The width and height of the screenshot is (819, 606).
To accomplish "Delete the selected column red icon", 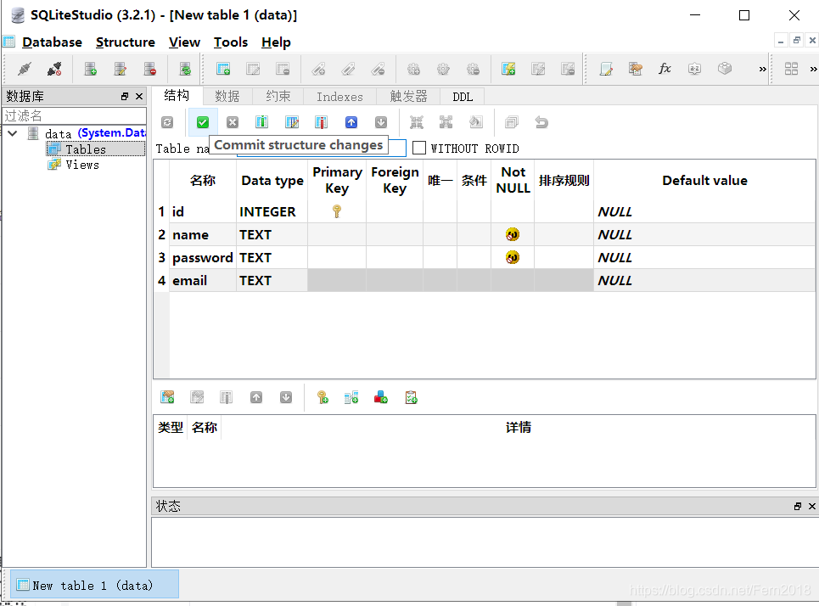I will point(321,122).
